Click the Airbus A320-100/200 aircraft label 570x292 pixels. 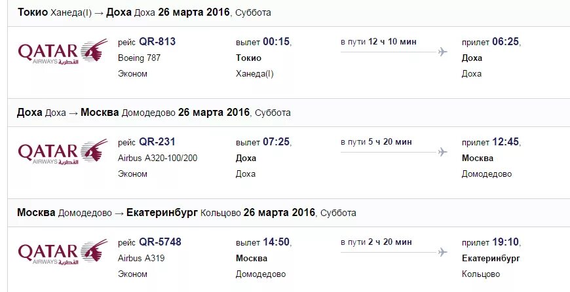pos(157,158)
